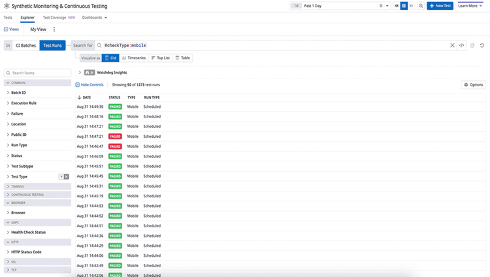Expand the CONTINUOUS TESTING facet group

[x=37, y=195]
